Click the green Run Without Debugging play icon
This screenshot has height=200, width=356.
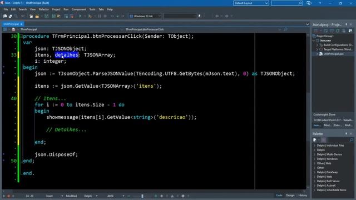tap(80, 16)
